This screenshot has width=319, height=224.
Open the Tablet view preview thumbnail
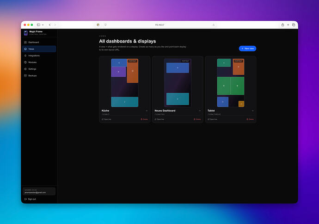coord(231,83)
